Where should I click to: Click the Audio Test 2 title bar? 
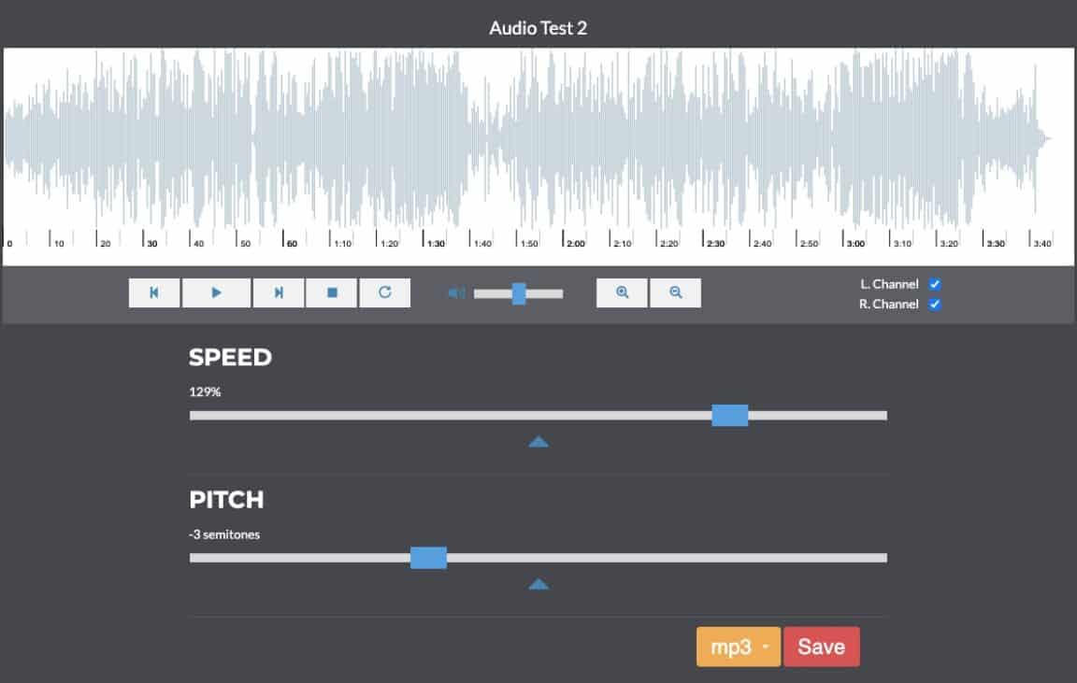538,28
